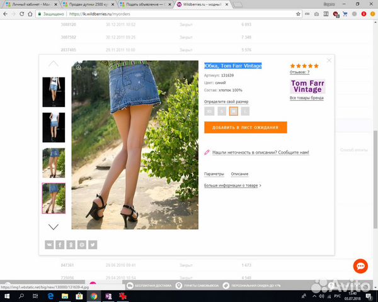Open 'Больше информации о товаре' link
Image resolution: width=378 pixels, height=302 pixels.
pyautogui.click(x=231, y=186)
